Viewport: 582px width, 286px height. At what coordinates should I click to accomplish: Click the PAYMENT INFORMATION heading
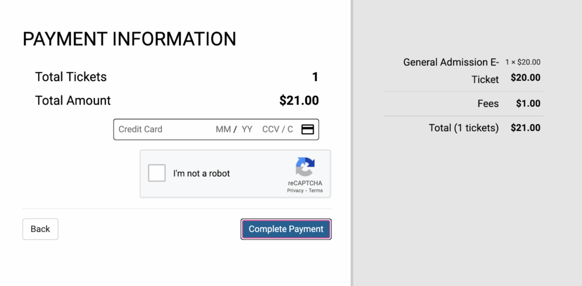[x=129, y=39]
